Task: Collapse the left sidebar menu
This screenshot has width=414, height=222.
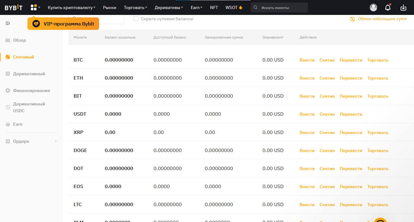Action: [x=8, y=23]
